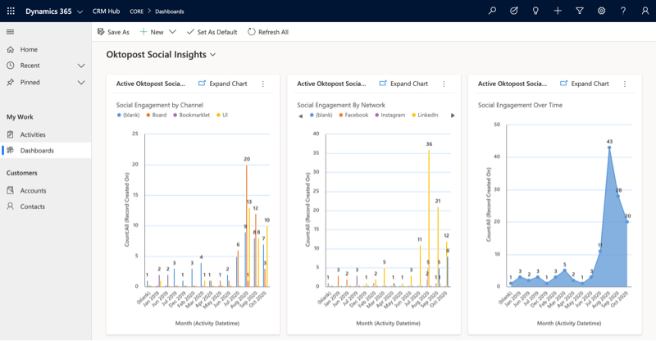Click the New button
Image resolution: width=656 pixels, height=341 pixels.
point(152,32)
